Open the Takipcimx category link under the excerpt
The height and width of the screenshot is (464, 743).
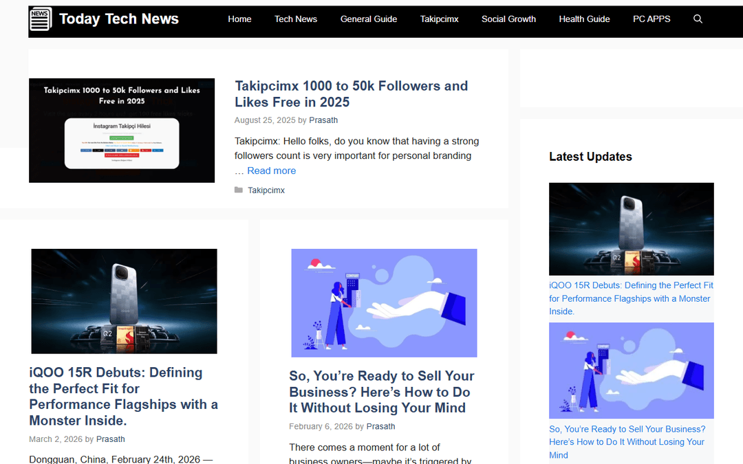pos(266,190)
